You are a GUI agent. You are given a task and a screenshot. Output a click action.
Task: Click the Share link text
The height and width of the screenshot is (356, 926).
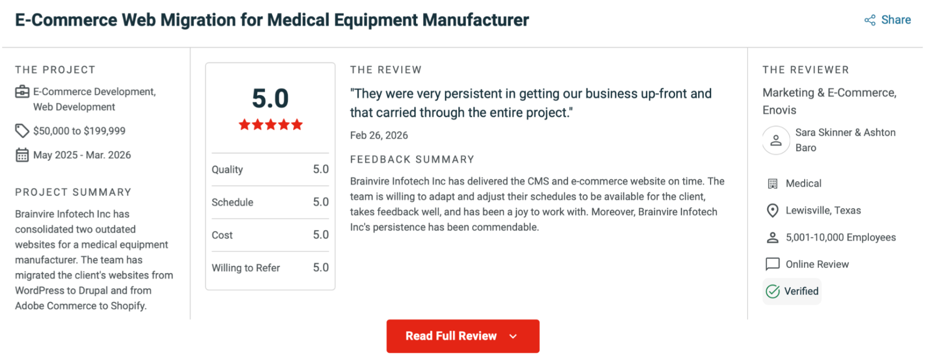tap(896, 20)
